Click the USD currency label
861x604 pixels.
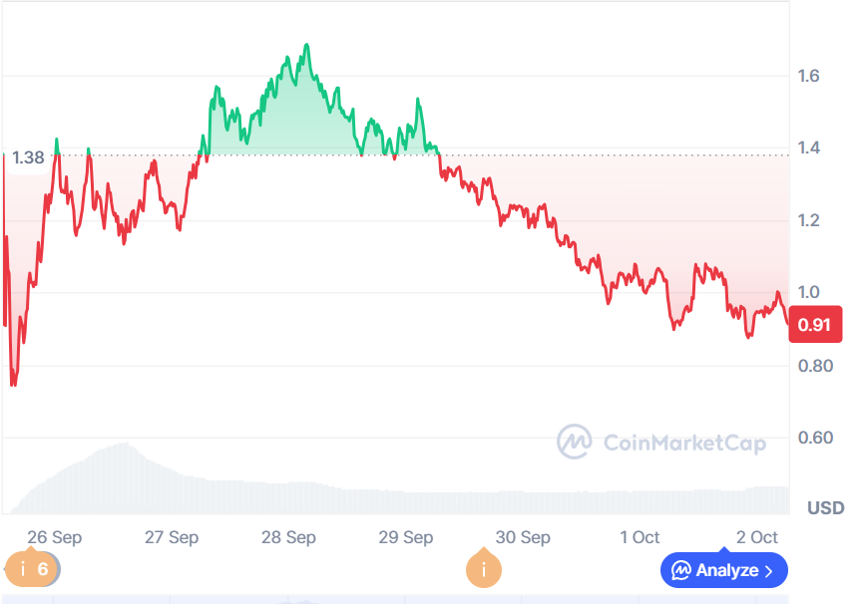[825, 508]
